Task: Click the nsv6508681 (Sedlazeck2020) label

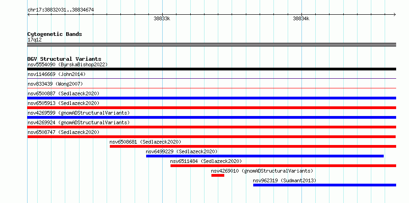Action: tap(145, 142)
